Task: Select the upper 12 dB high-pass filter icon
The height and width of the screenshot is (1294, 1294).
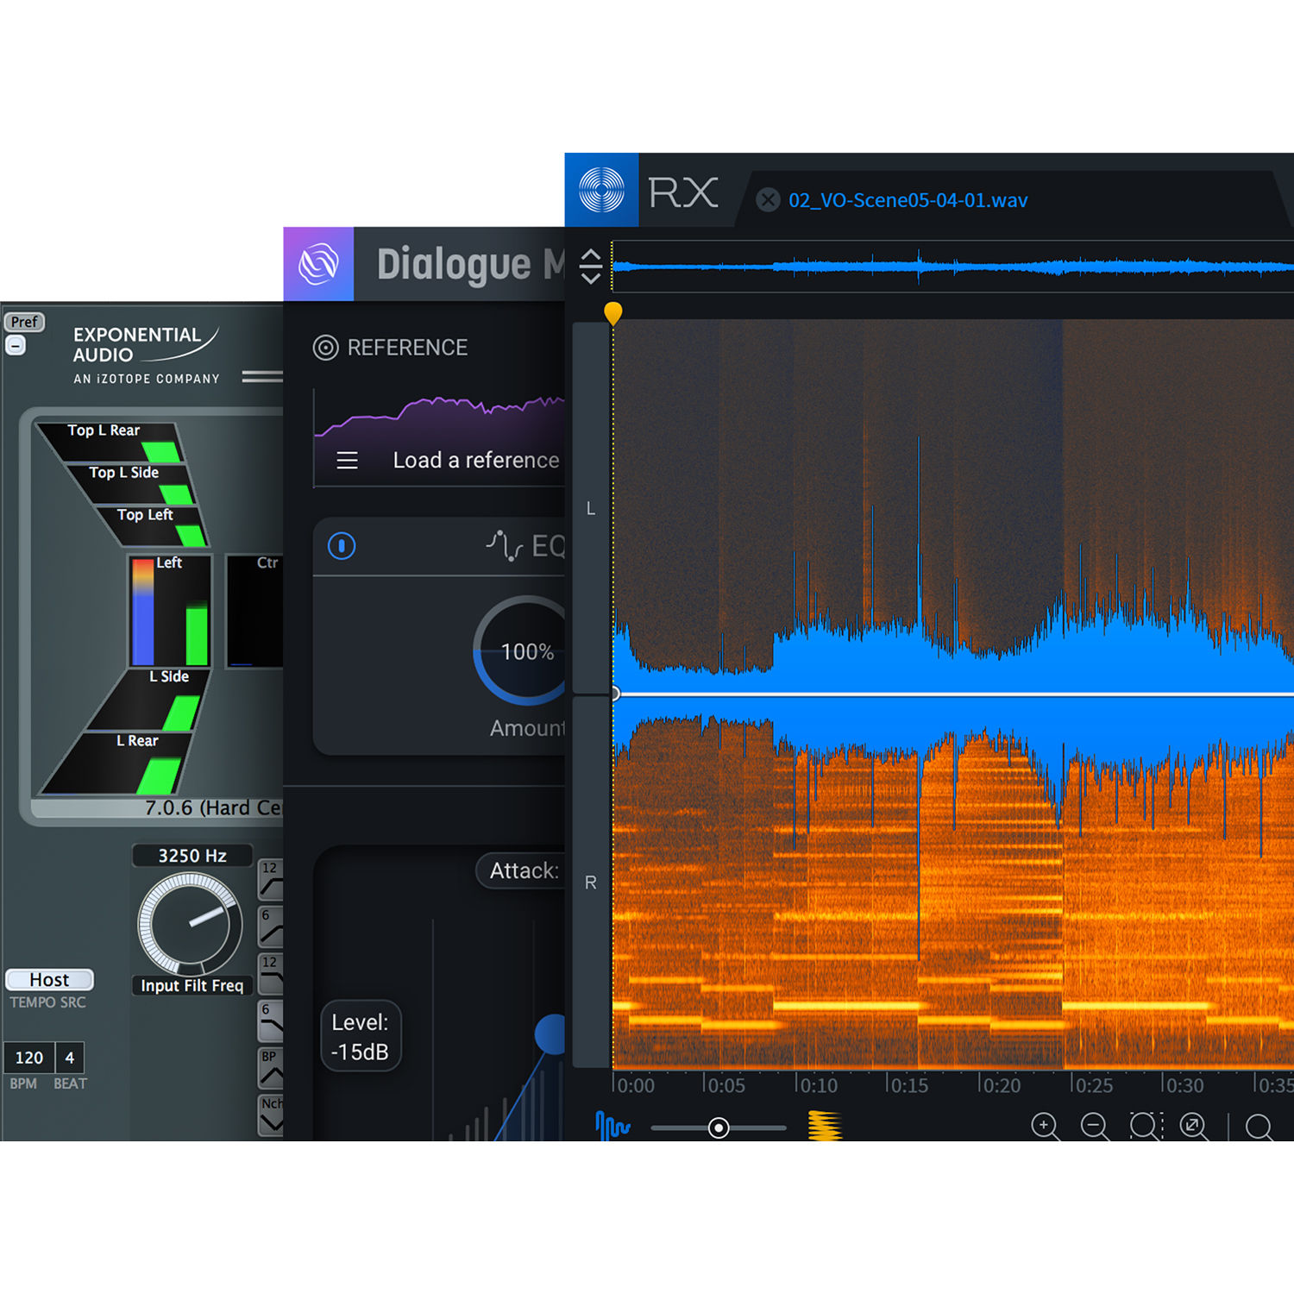Action: (271, 880)
